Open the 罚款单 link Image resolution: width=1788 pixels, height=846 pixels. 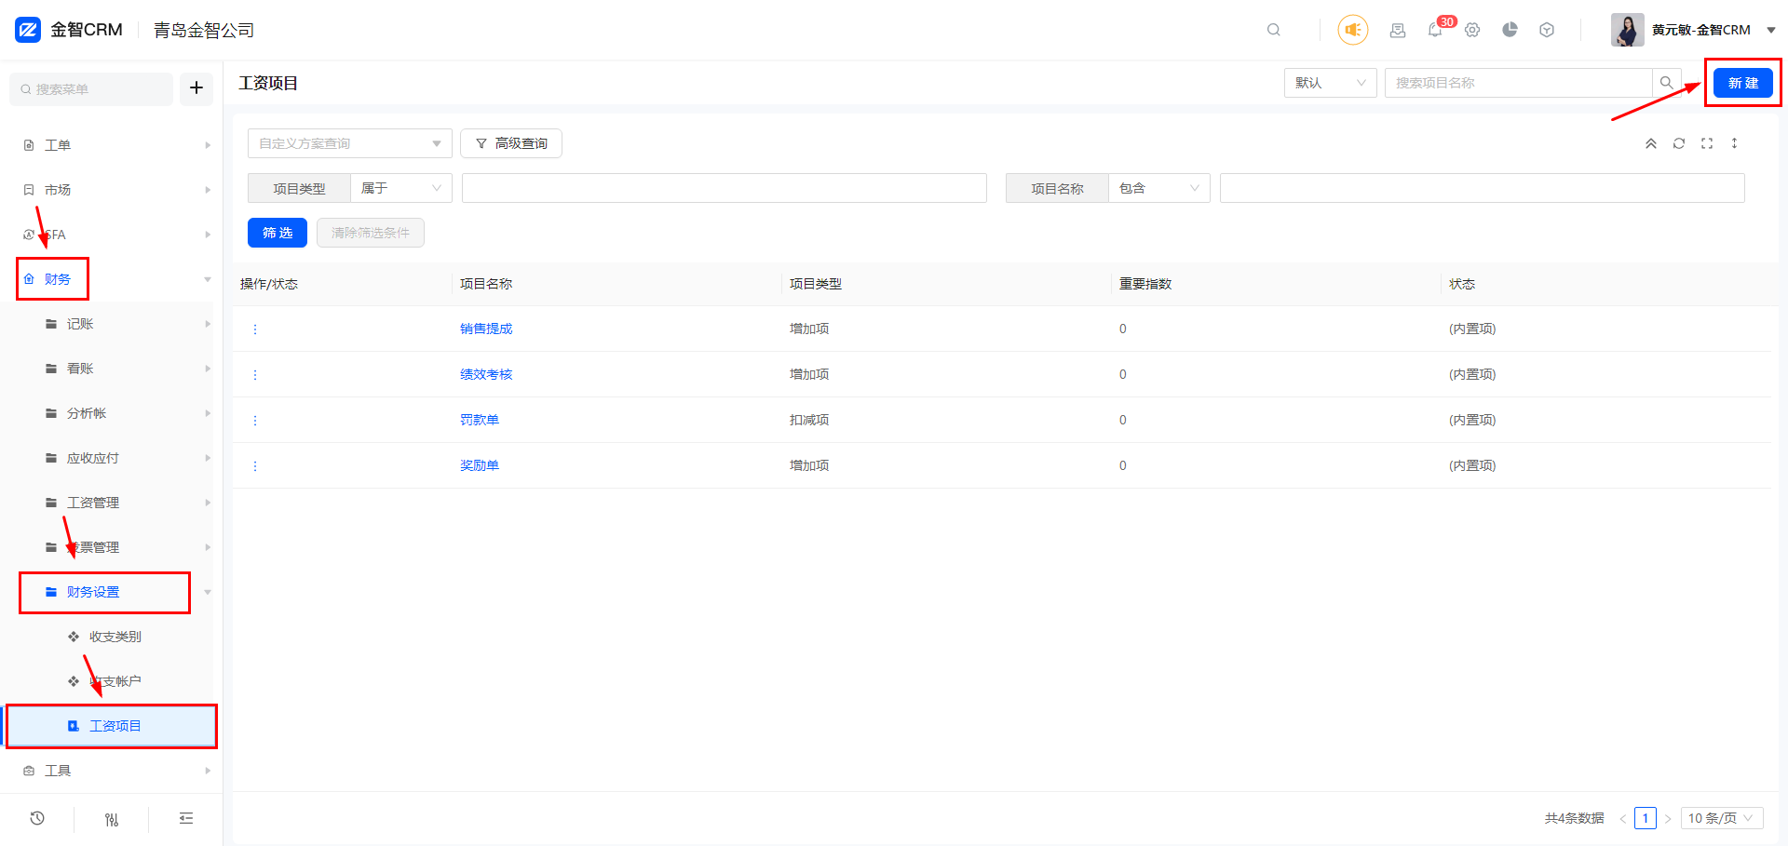(480, 420)
